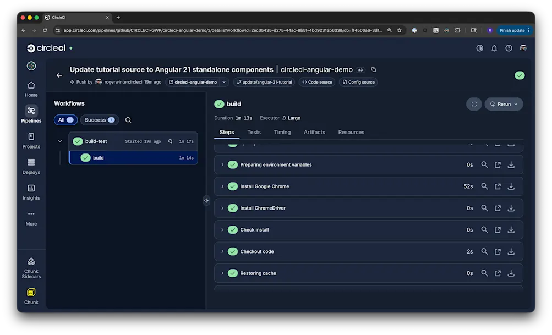The height and width of the screenshot is (335, 552).
Task: Switch to the Tests tab
Action: pyautogui.click(x=254, y=133)
